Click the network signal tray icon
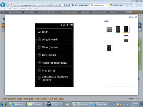This screenshot has width=143, height=107. (x=124, y=104)
